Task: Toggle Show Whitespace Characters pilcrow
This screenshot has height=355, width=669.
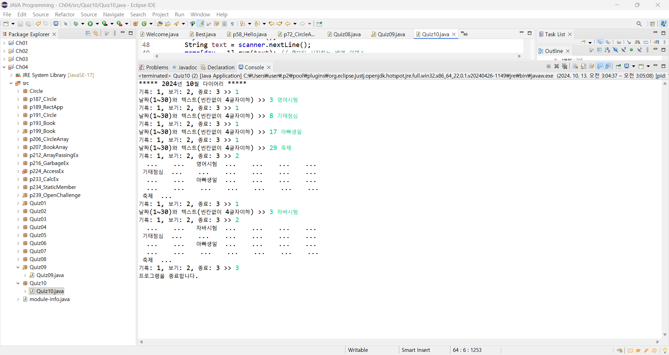Action: pyautogui.click(x=232, y=24)
